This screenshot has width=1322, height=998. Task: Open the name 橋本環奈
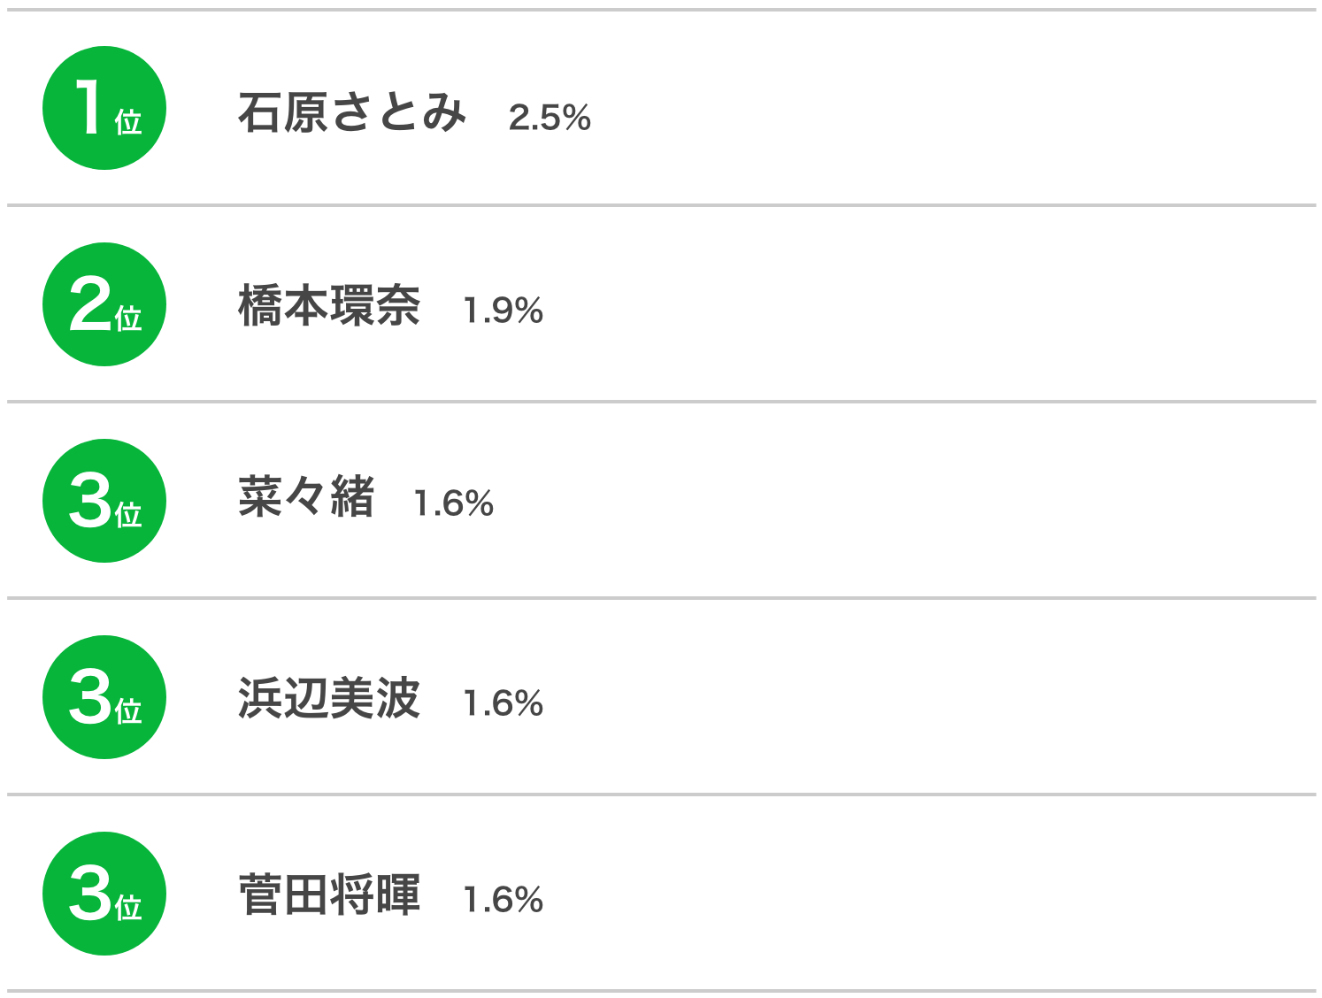pos(329,306)
